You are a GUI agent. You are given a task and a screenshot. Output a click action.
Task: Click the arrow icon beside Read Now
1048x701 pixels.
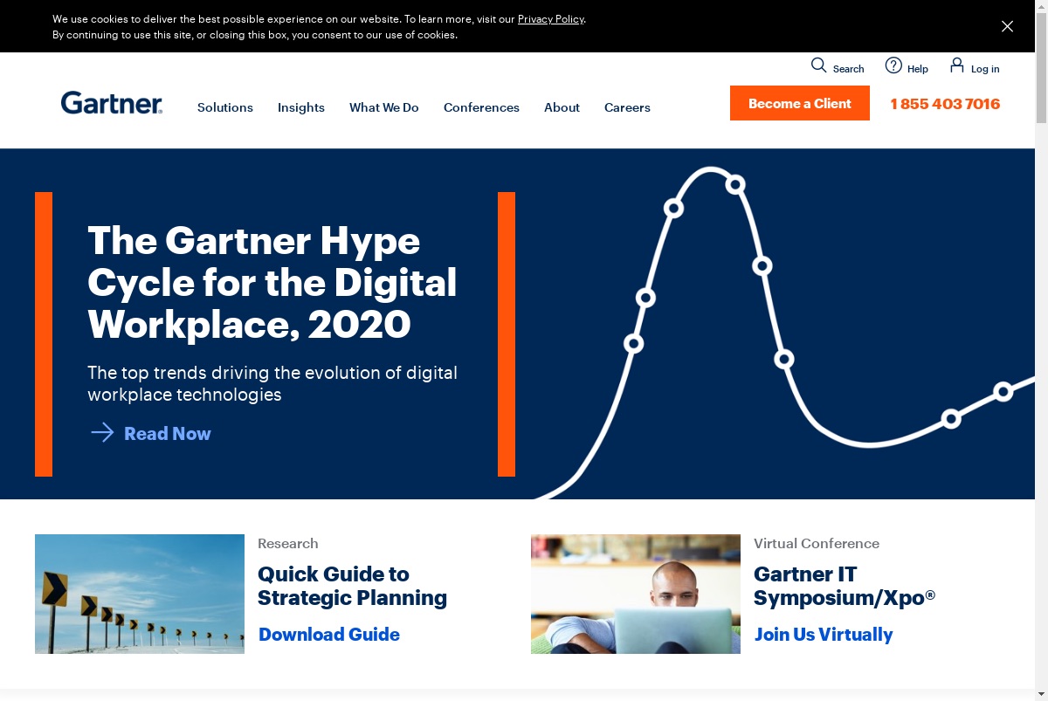coord(102,433)
